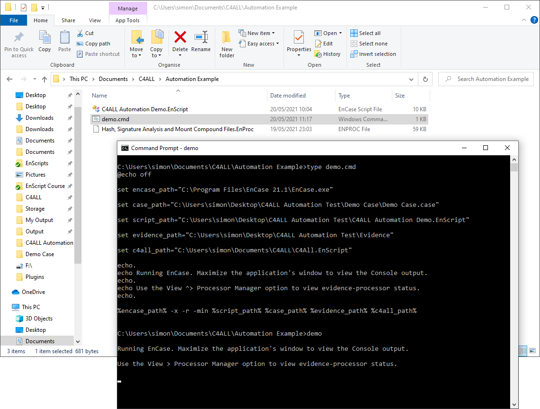Viewport: 540px width, 409px height.
Task: Click Select all in ribbon
Action: pyautogui.click(x=365, y=33)
